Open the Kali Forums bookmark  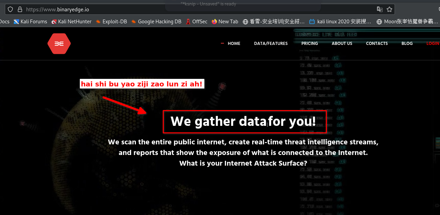[x=30, y=22]
